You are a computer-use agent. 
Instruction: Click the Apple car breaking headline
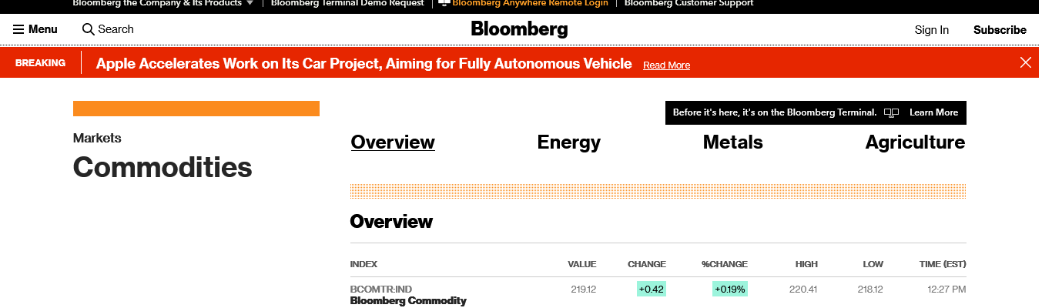(364, 64)
